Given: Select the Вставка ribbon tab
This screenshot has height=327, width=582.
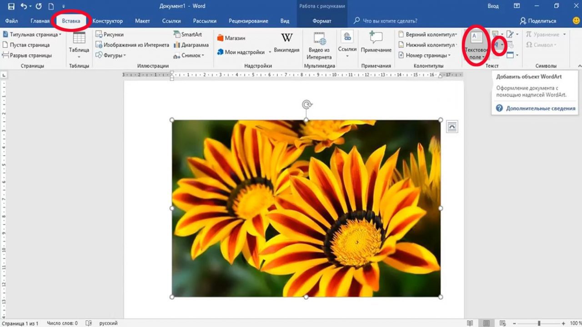Looking at the screenshot, I should (x=71, y=21).
